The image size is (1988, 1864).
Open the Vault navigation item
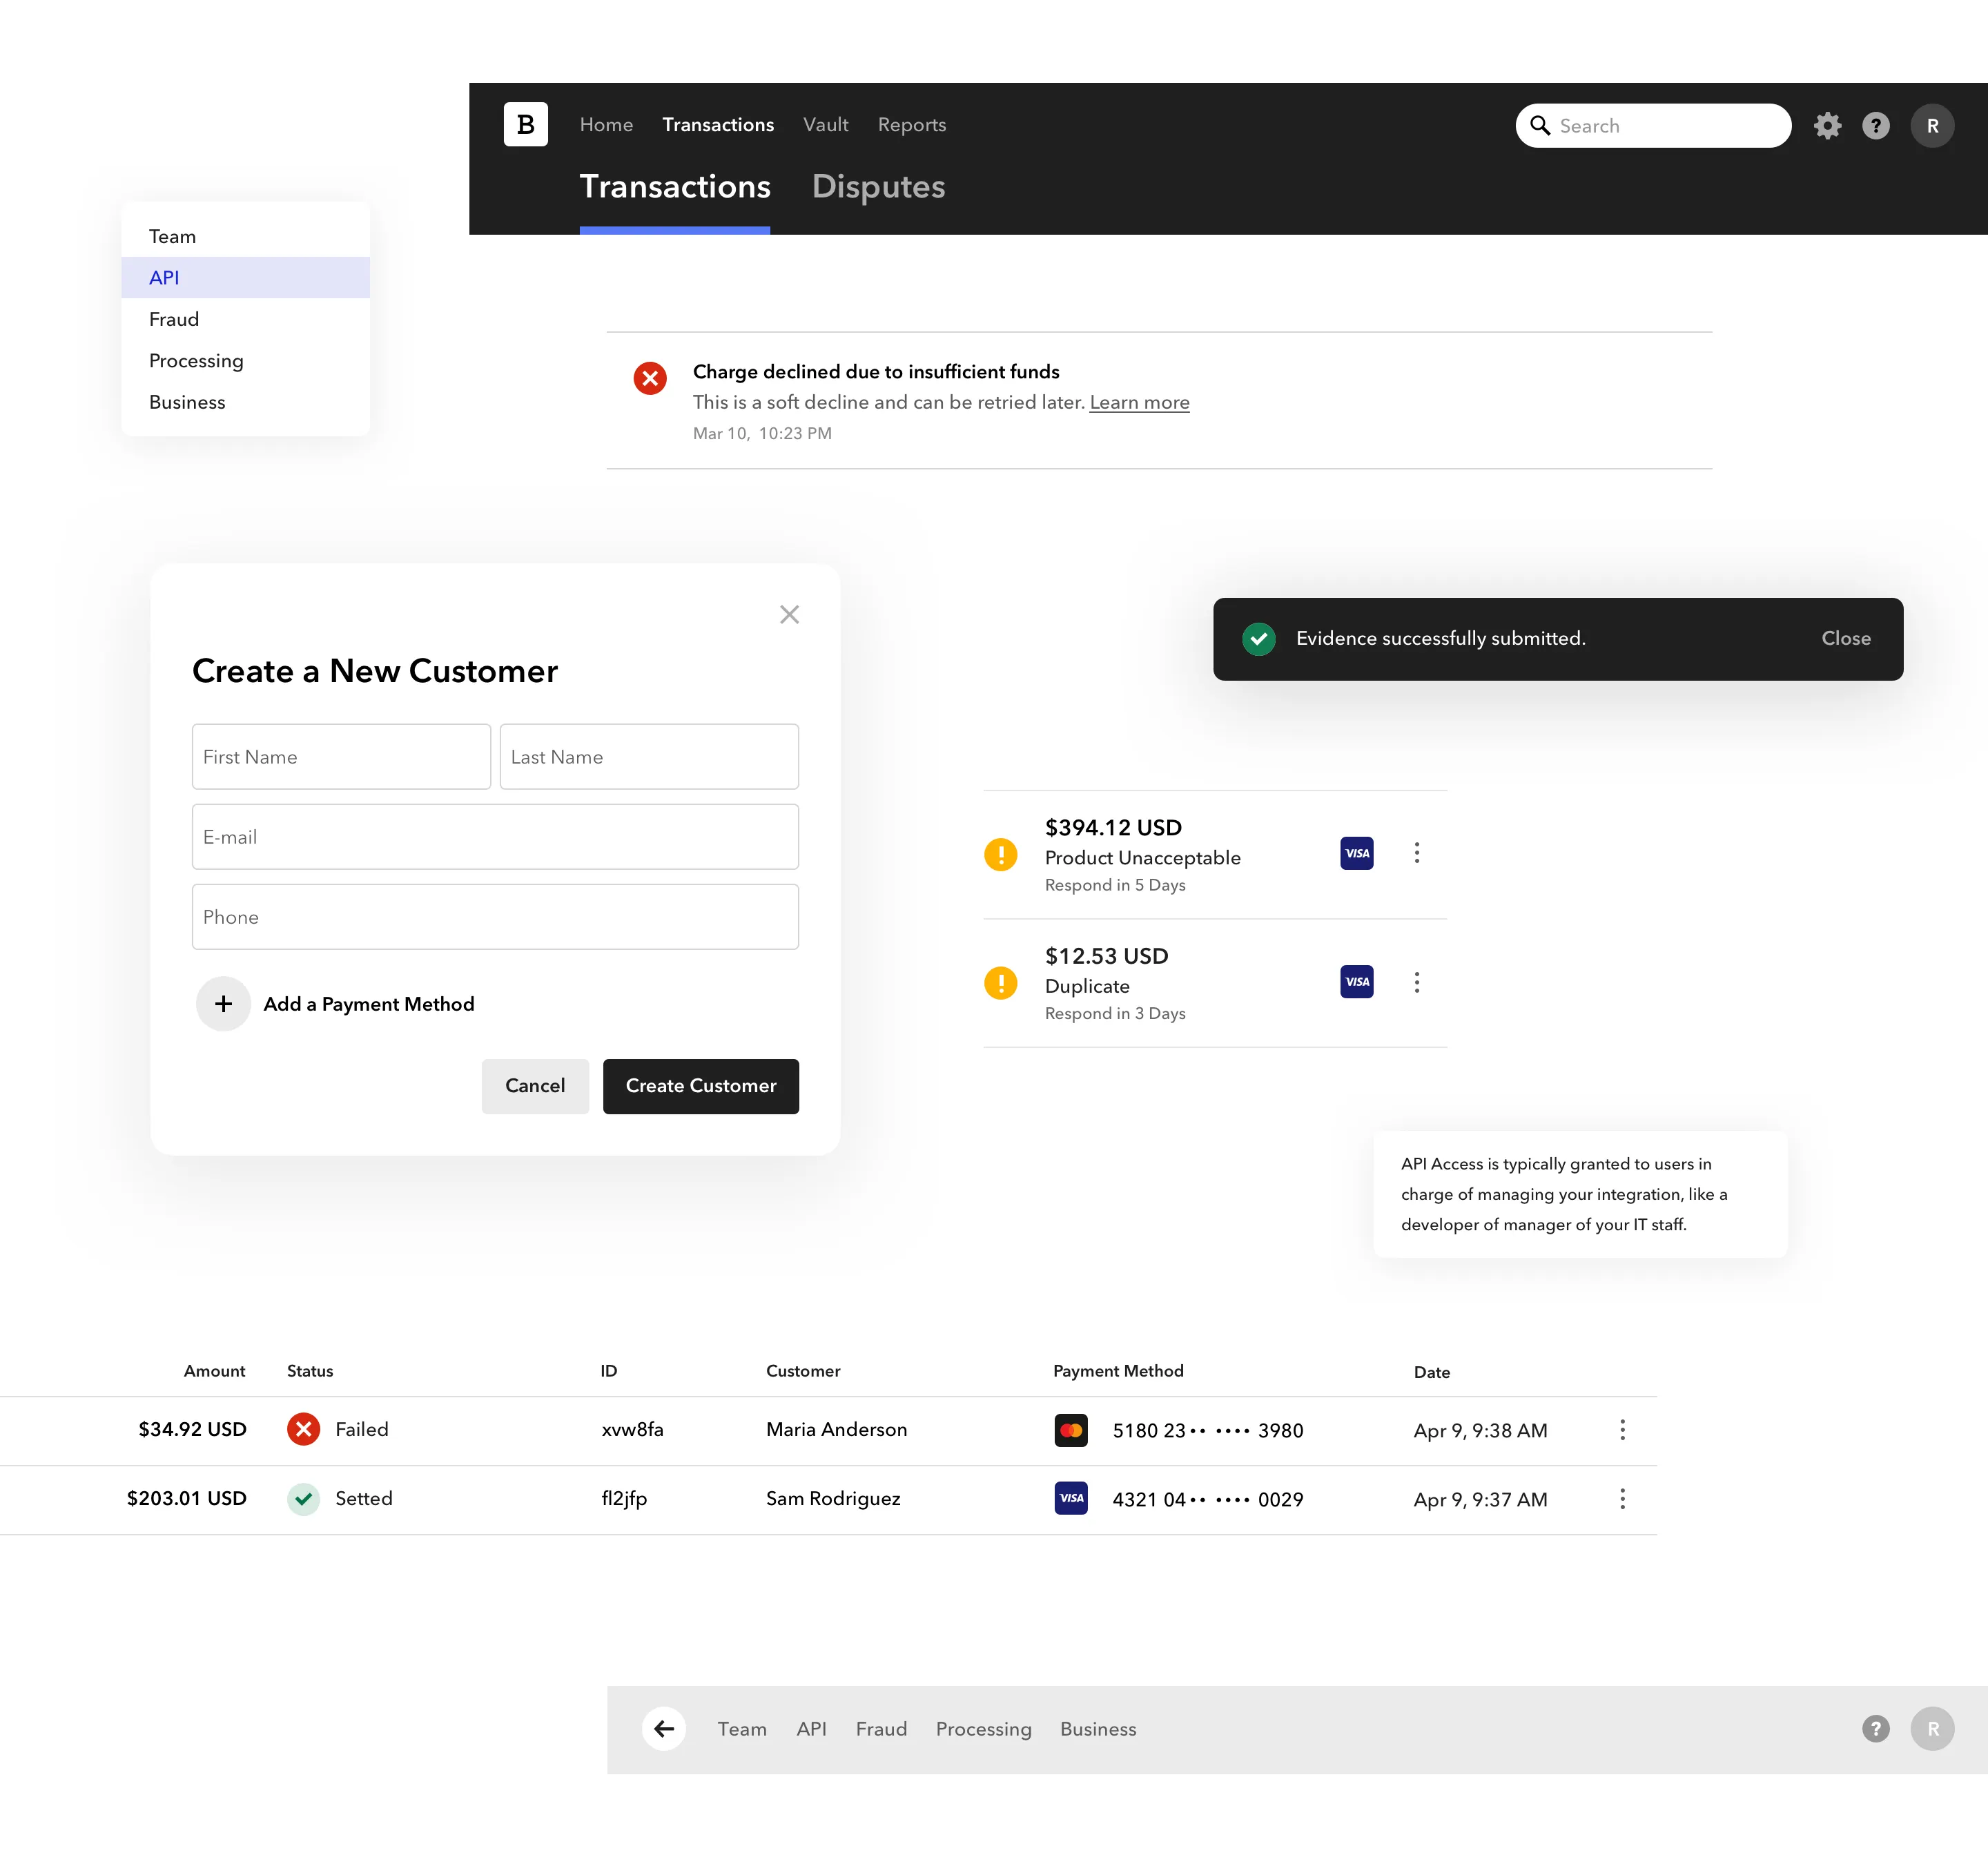pyautogui.click(x=825, y=124)
